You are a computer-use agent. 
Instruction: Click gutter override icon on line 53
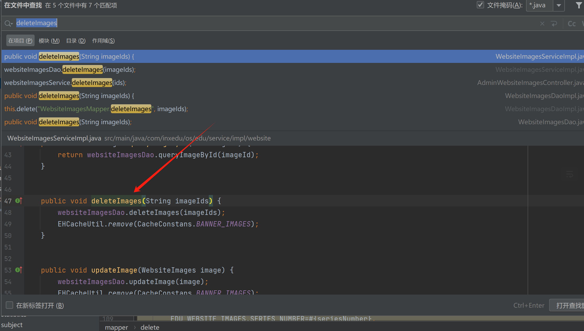coord(19,270)
